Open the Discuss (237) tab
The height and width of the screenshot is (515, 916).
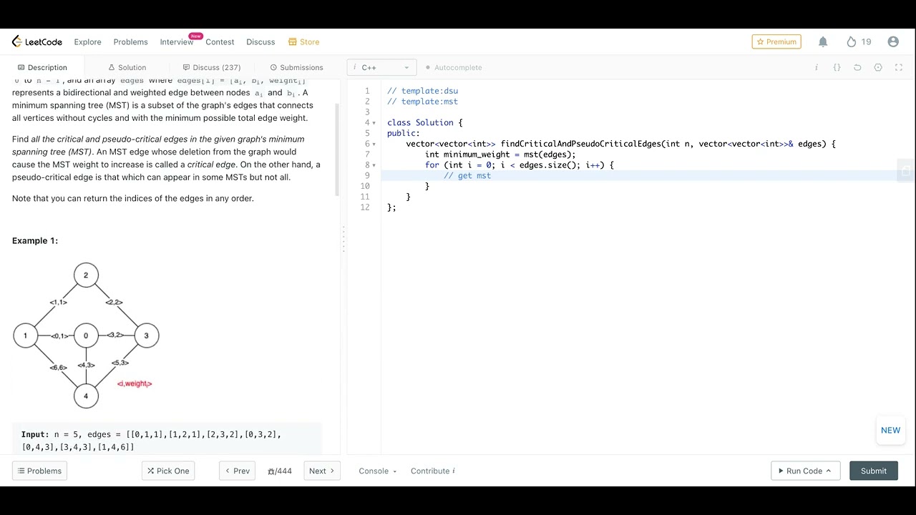click(212, 67)
